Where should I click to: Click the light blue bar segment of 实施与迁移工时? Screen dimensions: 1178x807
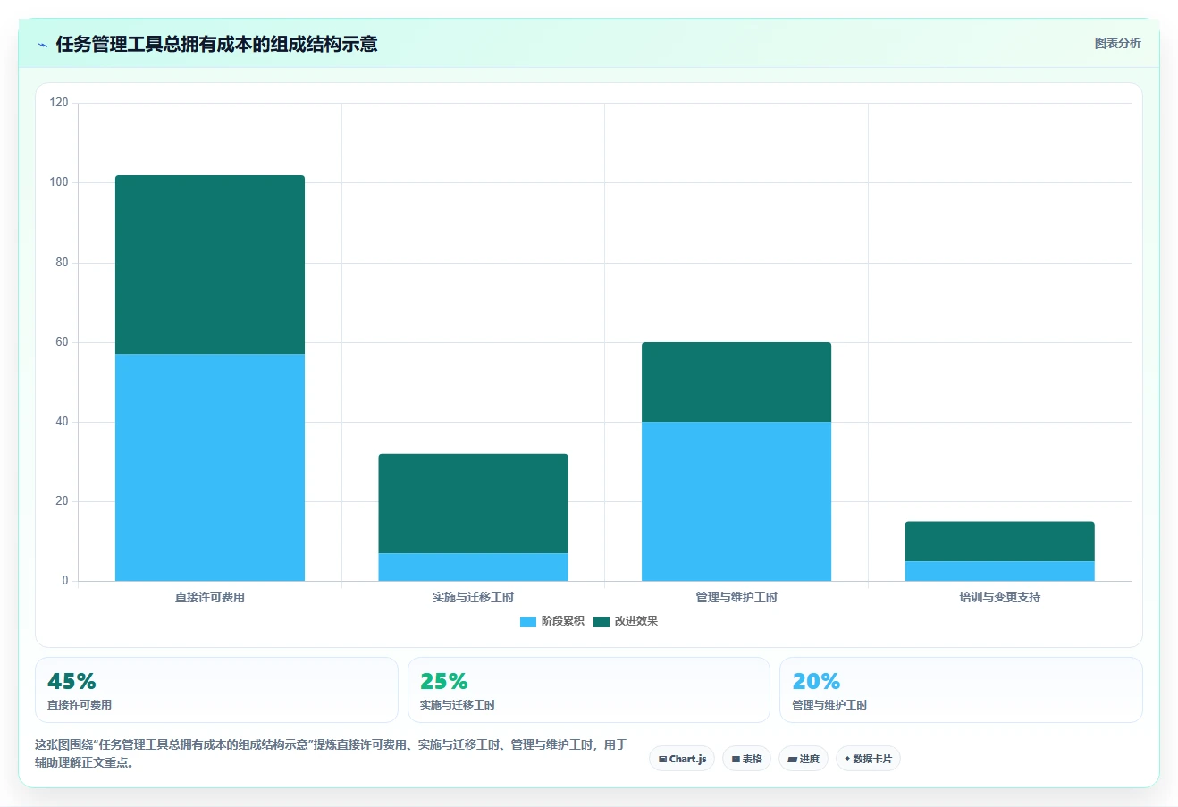click(x=473, y=567)
